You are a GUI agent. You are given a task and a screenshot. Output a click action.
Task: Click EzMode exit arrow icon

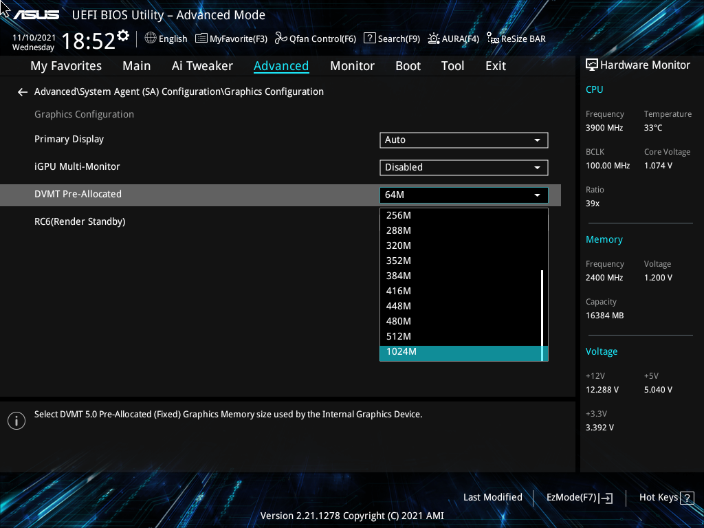[606, 498]
